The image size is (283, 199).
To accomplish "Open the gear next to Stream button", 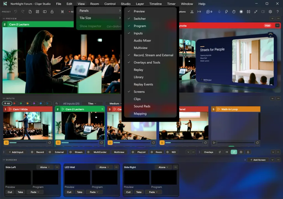I will click(71, 152).
